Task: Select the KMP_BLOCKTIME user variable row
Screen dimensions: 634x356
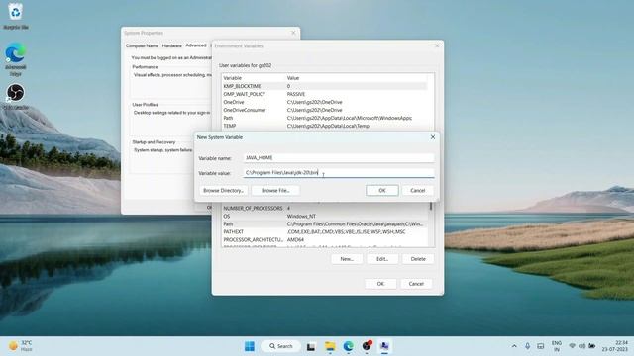Action: coord(324,86)
